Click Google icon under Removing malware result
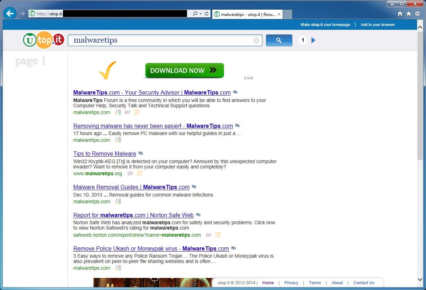This screenshot has width=426, height=290. 118,140
